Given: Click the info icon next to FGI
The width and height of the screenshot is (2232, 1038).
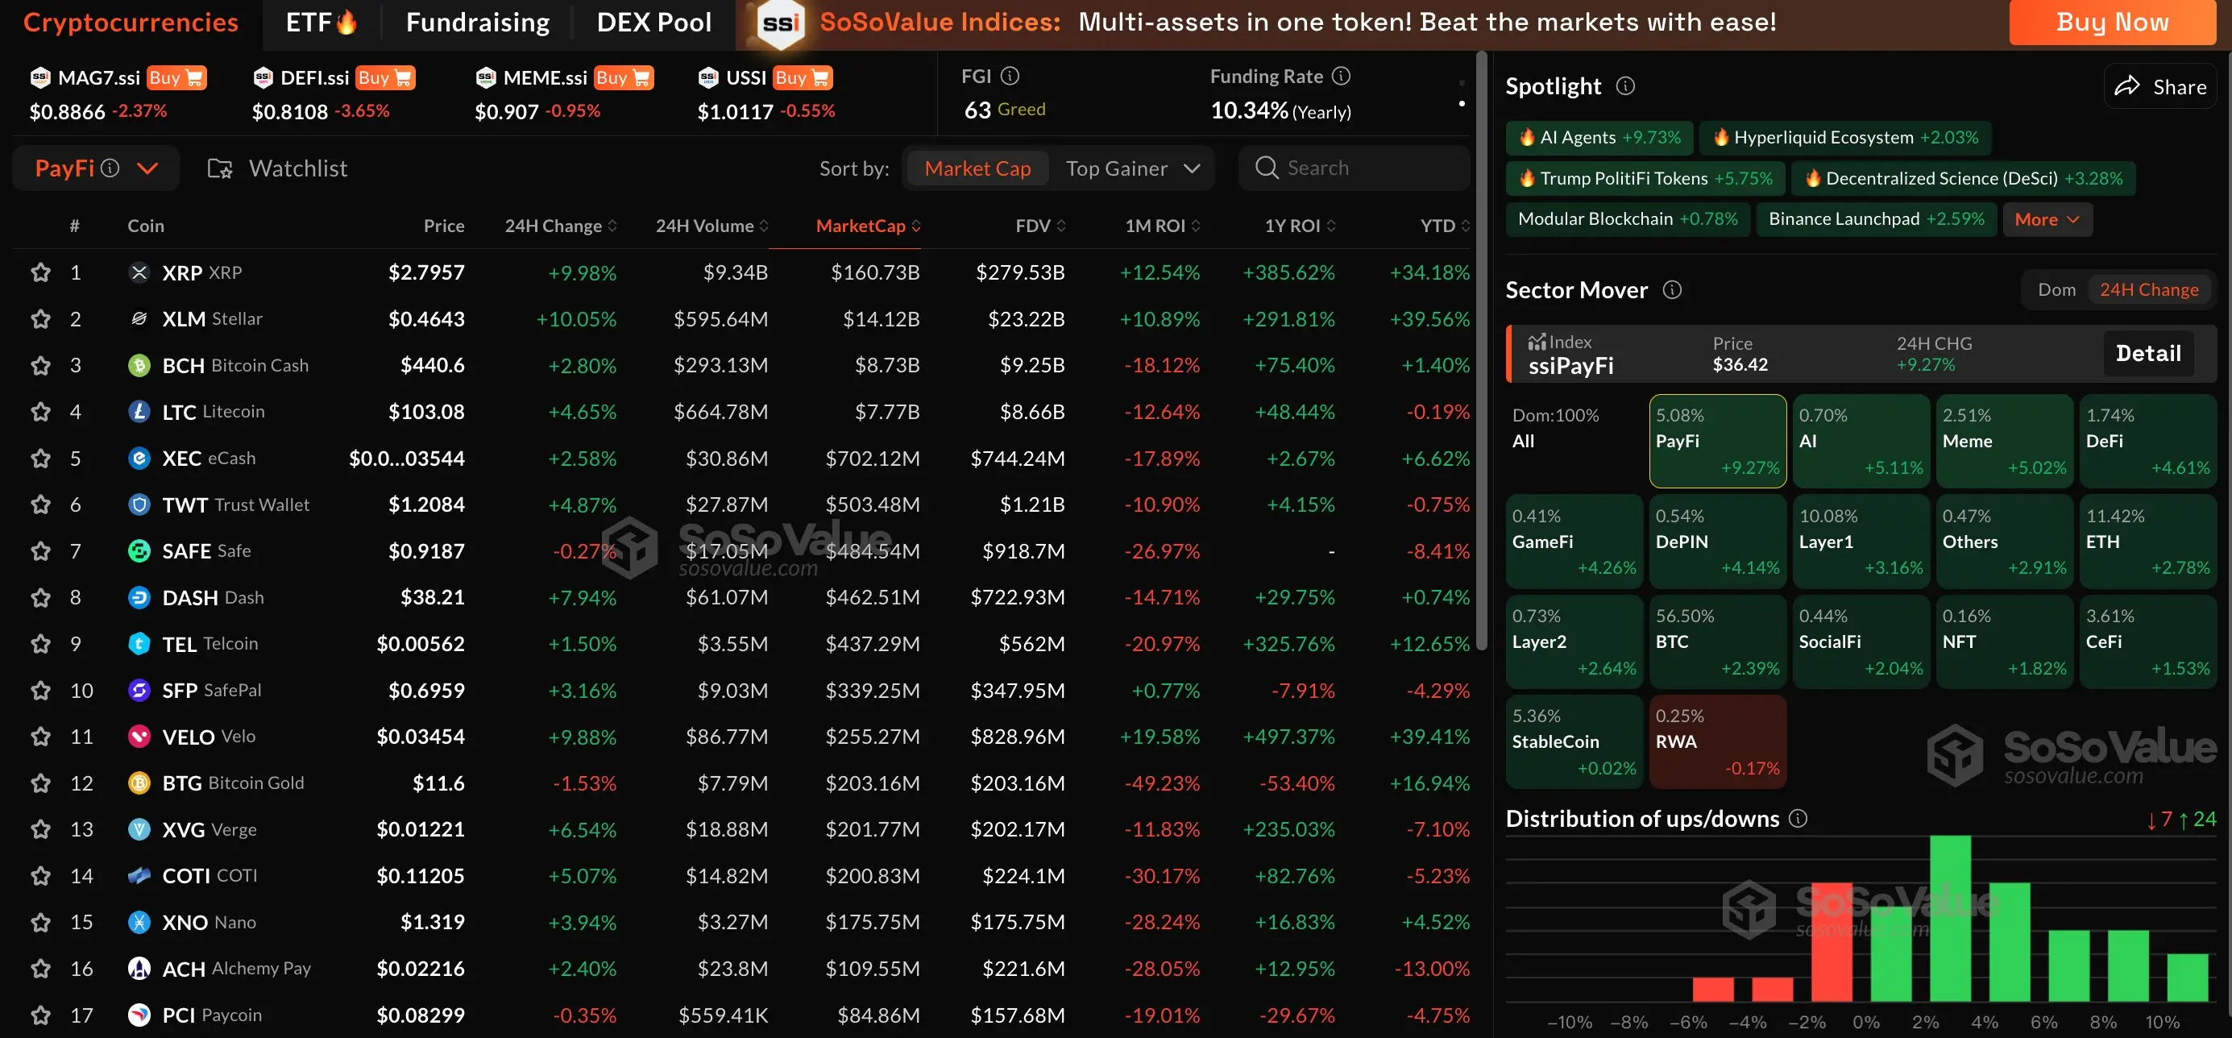Looking at the screenshot, I should [1010, 77].
